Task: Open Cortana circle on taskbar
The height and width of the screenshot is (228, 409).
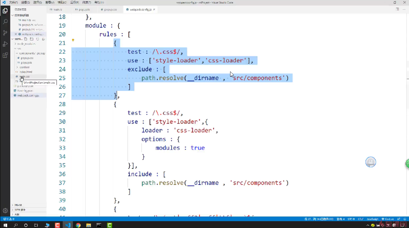Action: click(26, 225)
